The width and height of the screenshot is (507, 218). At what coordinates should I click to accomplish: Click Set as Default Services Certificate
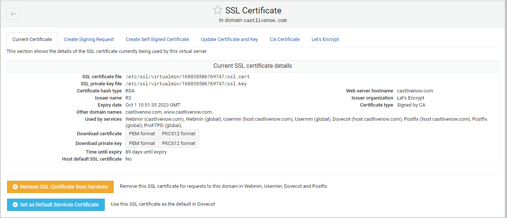pos(56,205)
